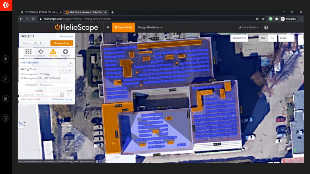This screenshot has height=174, width=310.
Task: Switch nameplate view to DC
Action: point(63,70)
